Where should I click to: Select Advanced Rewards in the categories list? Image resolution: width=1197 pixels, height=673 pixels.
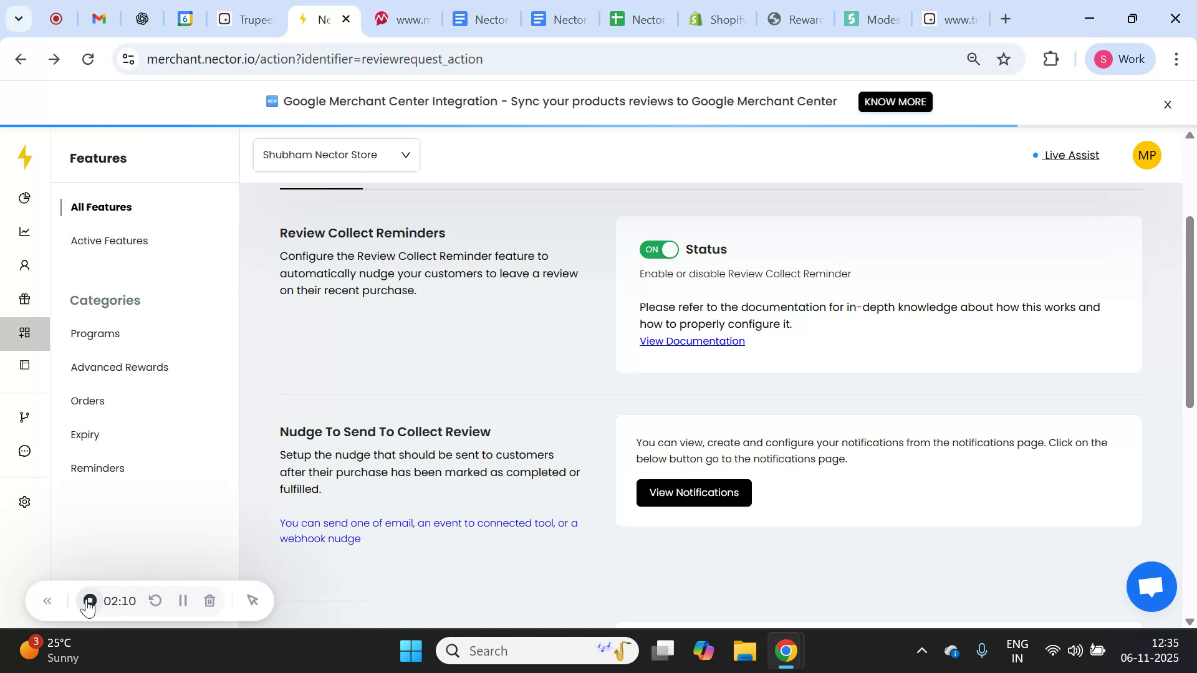click(x=119, y=367)
